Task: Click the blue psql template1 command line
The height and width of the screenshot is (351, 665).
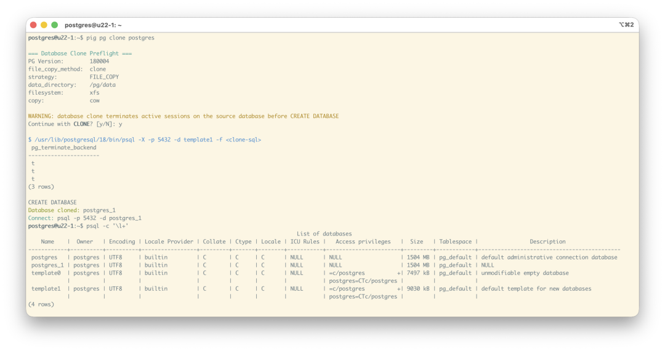Action: 145,140
